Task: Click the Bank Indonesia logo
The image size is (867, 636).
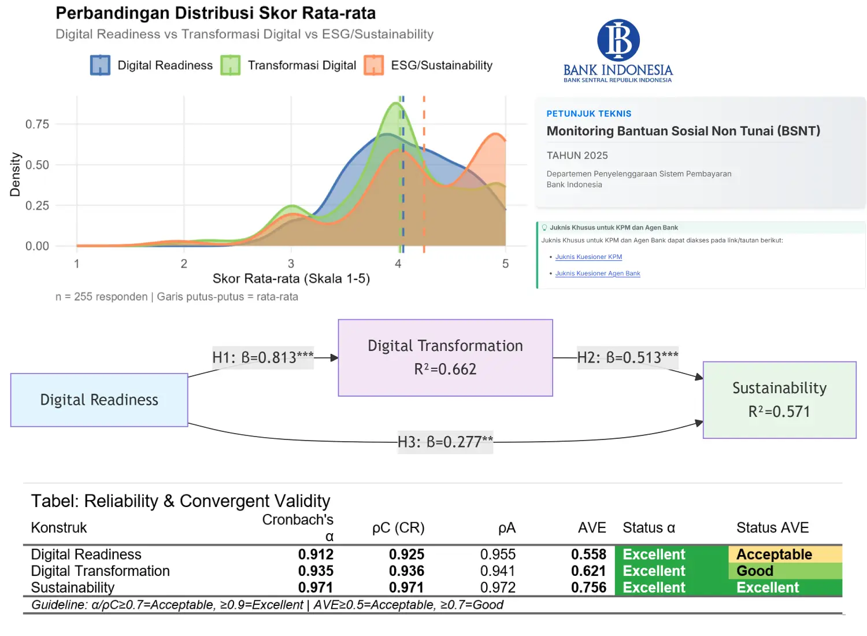Action: coord(618,51)
